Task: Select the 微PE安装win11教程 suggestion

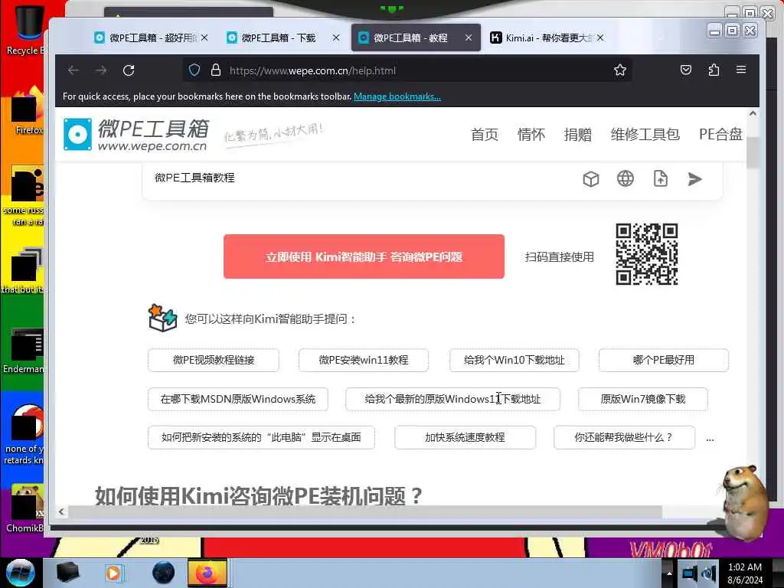Action: coord(364,360)
